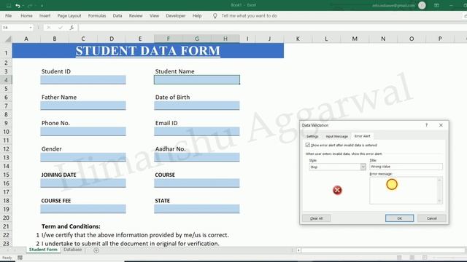
Task: Open Customize Quick Access Toolbar arrow
Action: [42, 6]
